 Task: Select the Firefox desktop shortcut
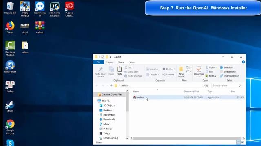pyautogui.click(x=10, y=28)
